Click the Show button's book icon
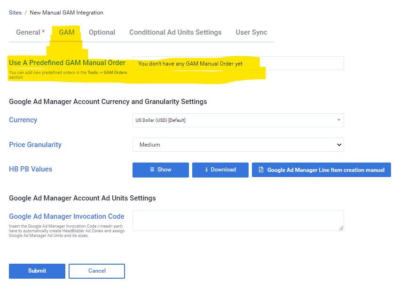The width and height of the screenshot is (407, 289). [152, 170]
